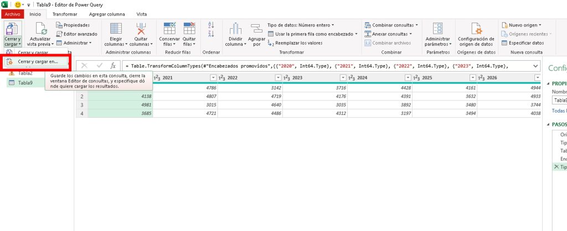Select the 2021 column header
This screenshot has width=567, height=231.
point(185,77)
